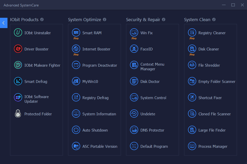
Task: Open the Win Fix tool
Action: coord(145,33)
